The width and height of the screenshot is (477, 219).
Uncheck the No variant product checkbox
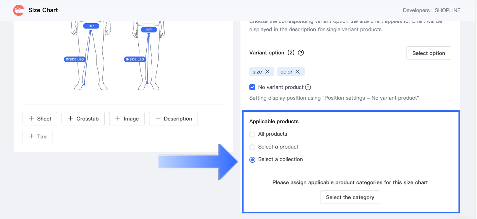[x=252, y=87]
